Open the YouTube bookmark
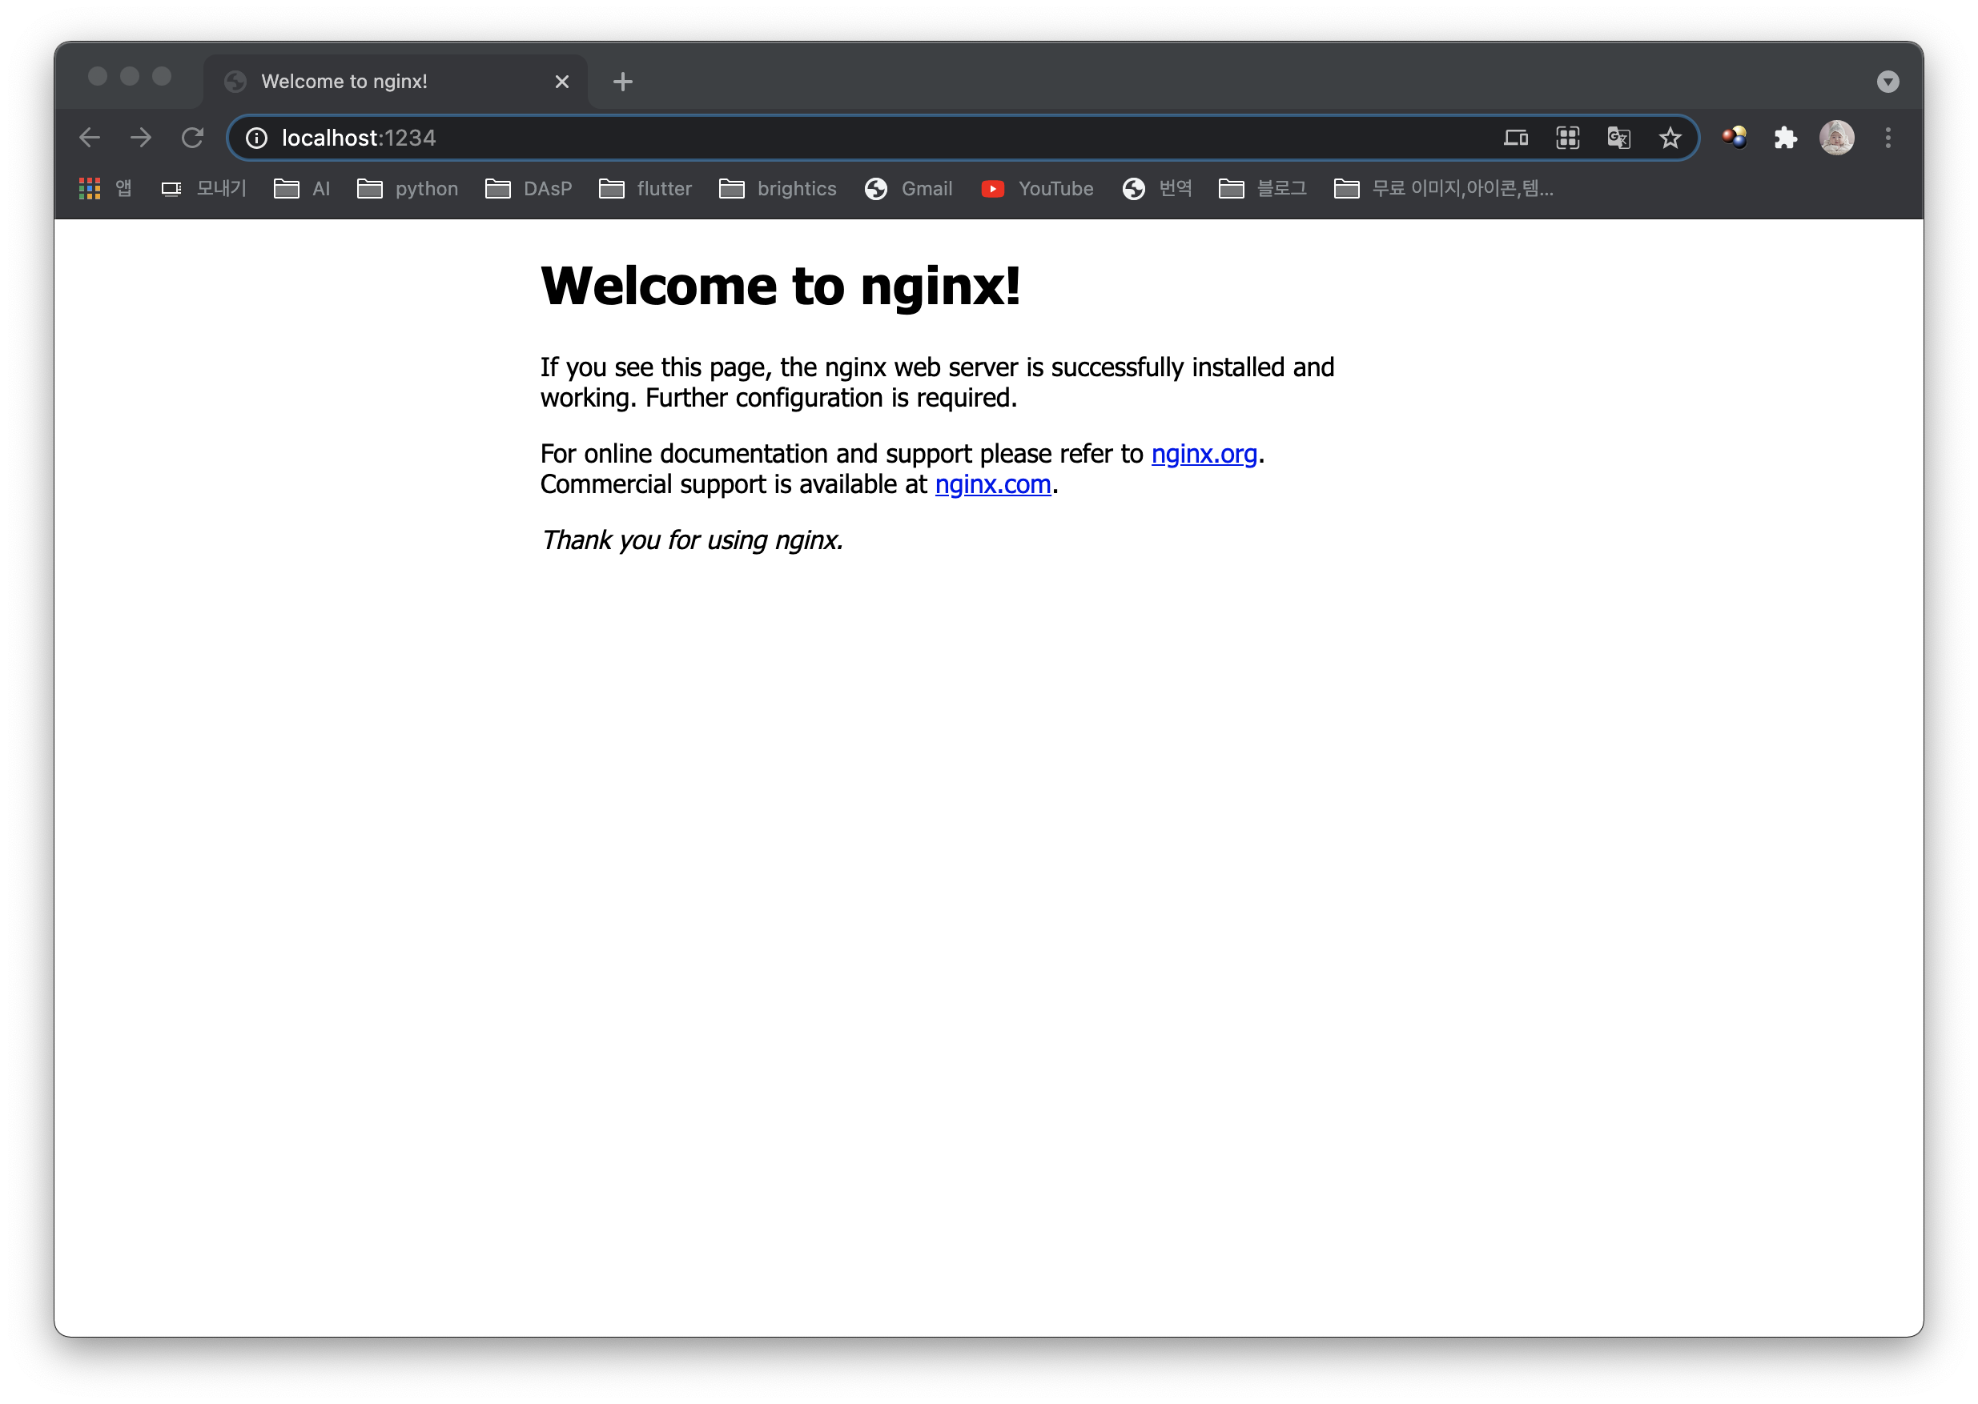 coord(1037,188)
